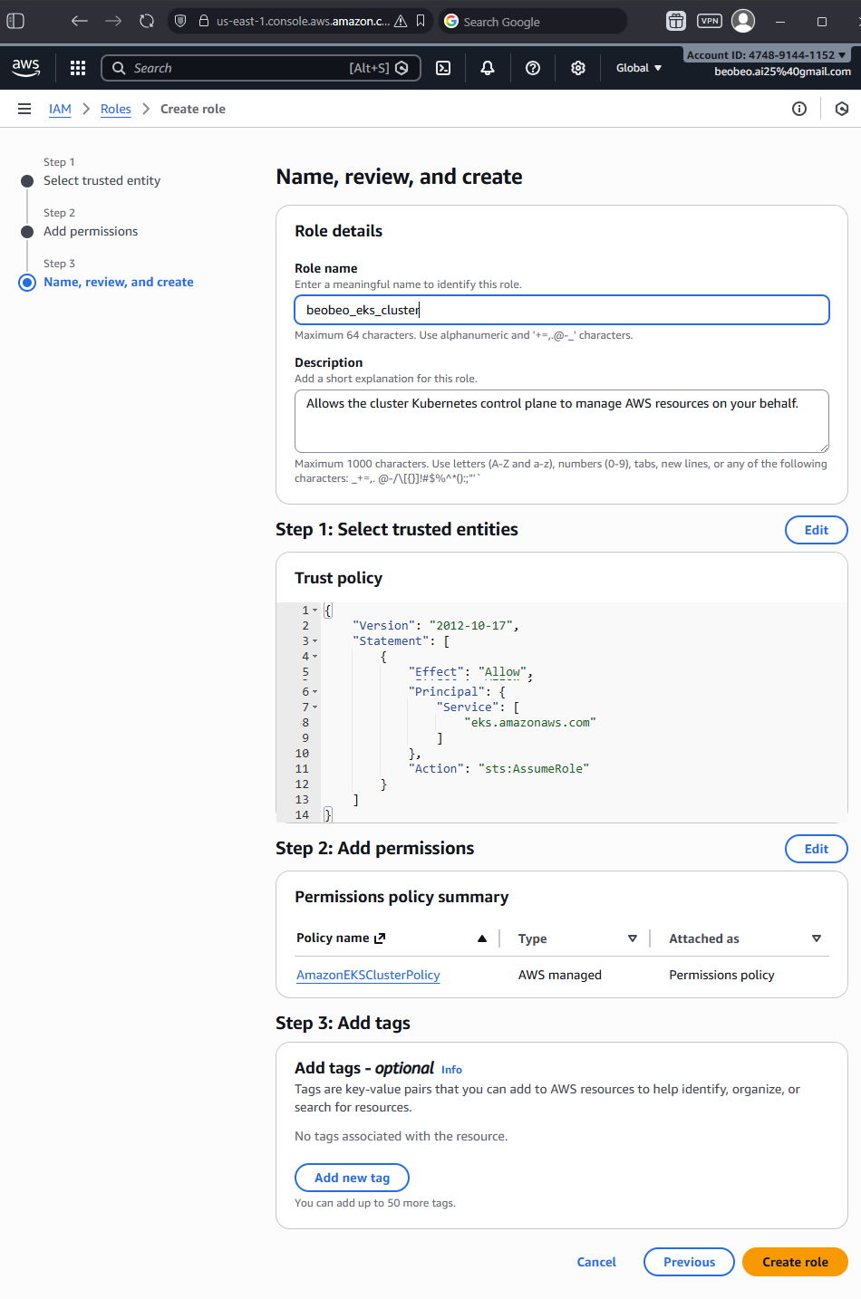Go to AWS console home logo
Viewport: 861px width, 1299px height.
tap(26, 67)
